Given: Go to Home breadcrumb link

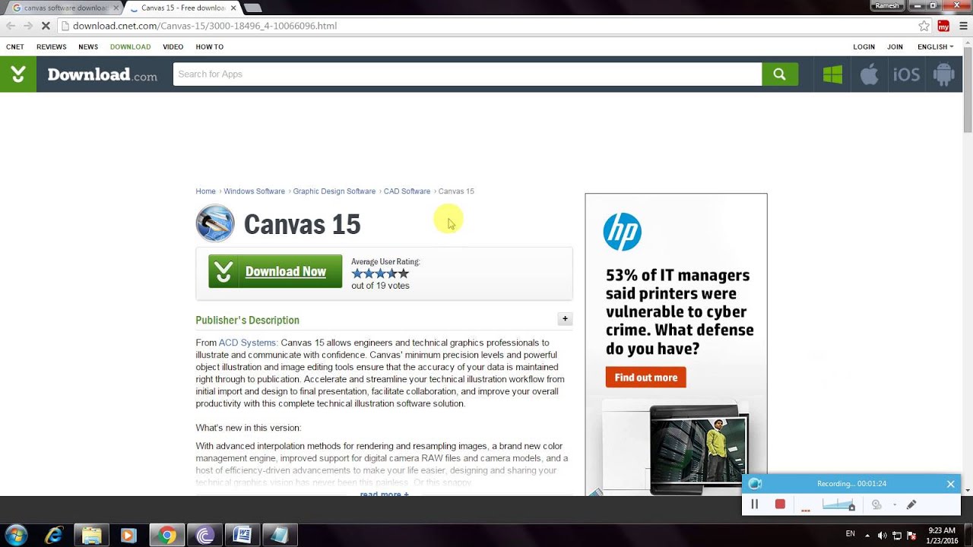Looking at the screenshot, I should (x=205, y=191).
